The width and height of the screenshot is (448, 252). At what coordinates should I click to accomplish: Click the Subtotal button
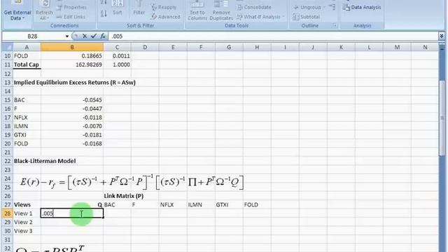tap(307, 17)
